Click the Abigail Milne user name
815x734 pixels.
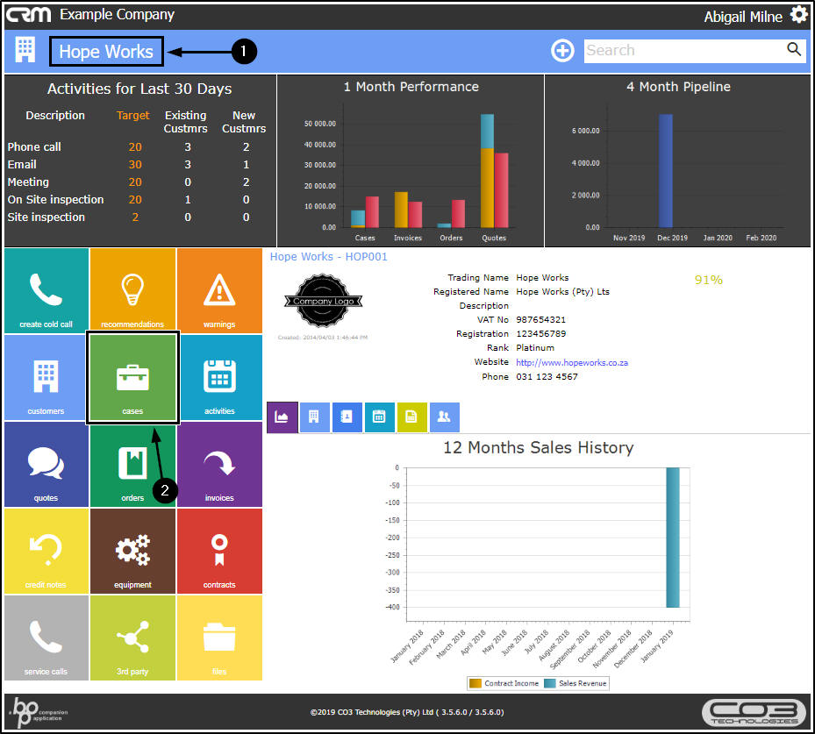(x=743, y=17)
